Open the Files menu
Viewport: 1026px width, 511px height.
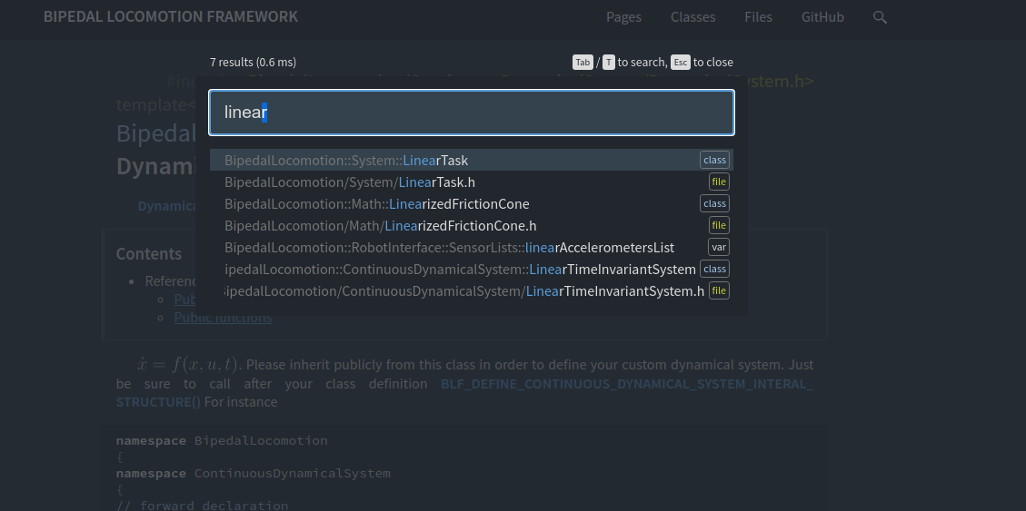(759, 17)
